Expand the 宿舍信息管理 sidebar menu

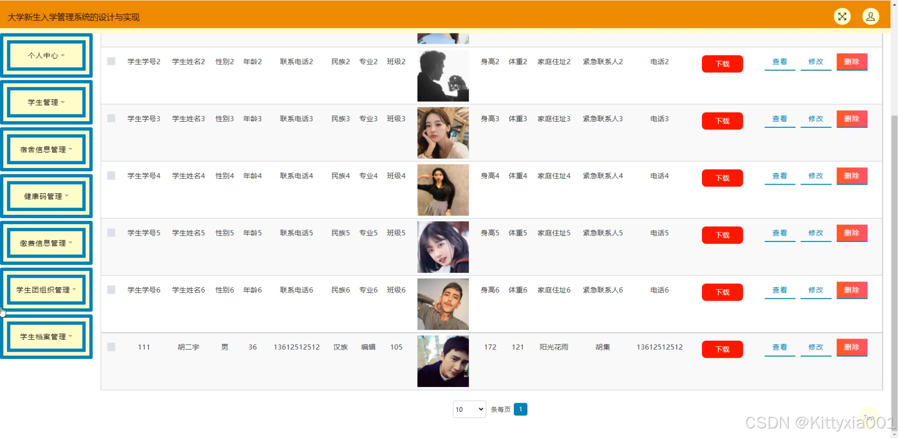click(x=46, y=149)
